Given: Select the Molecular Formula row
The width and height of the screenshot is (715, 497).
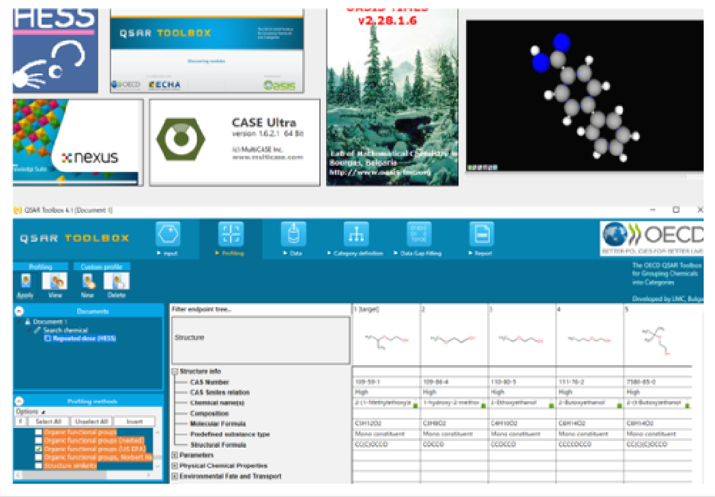Looking at the screenshot, I should tap(218, 423).
